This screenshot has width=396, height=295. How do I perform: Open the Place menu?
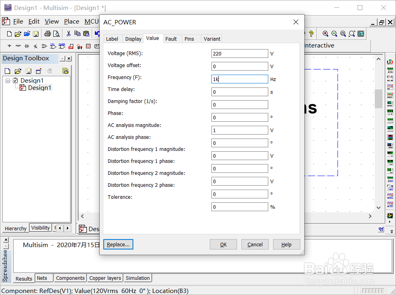[71, 22]
